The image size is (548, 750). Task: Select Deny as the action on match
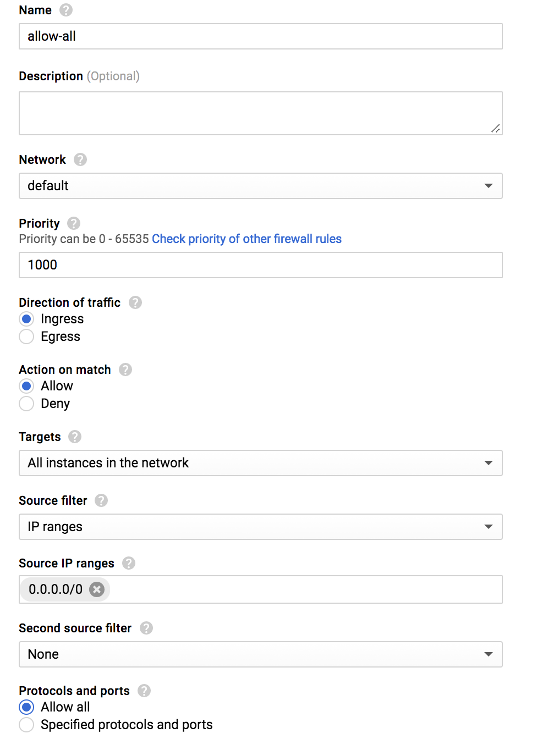click(26, 404)
